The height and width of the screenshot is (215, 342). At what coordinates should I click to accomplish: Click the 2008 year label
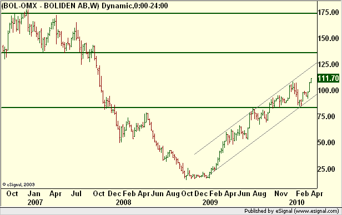pyautogui.click(x=123, y=202)
